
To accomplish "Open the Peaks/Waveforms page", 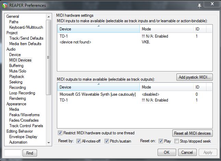I will coord(24,115).
